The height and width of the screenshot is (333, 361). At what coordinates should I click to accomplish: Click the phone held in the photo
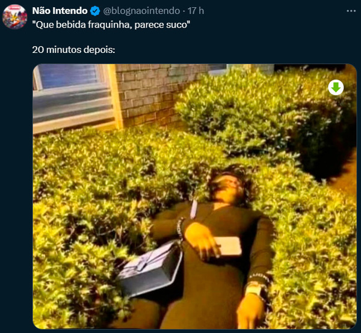pyautogui.click(x=227, y=246)
